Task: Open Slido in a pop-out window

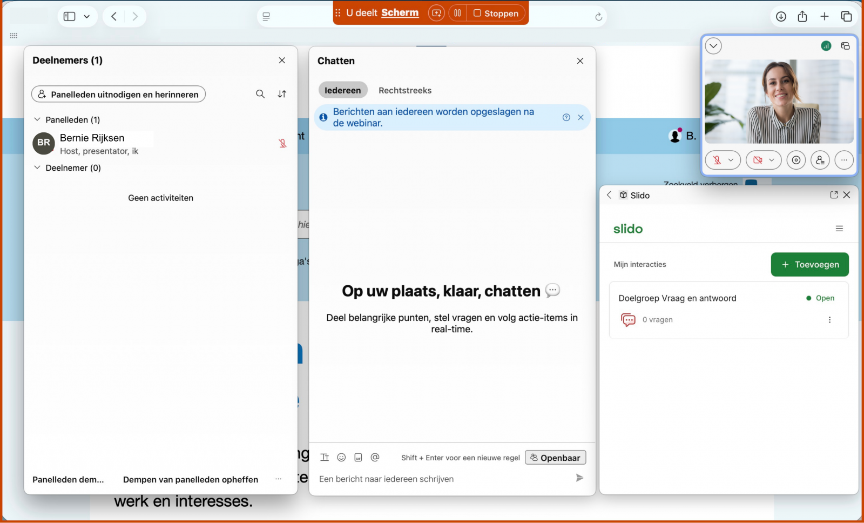Action: pos(834,195)
